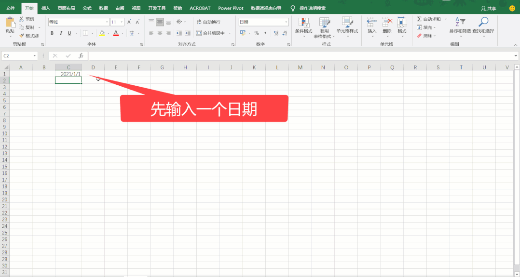Click the percent style icon
The width and height of the screenshot is (520, 277).
(x=257, y=33)
